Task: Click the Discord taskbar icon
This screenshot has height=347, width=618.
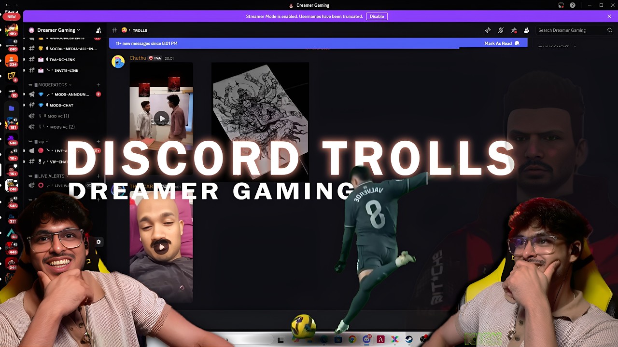Action: coord(366,339)
